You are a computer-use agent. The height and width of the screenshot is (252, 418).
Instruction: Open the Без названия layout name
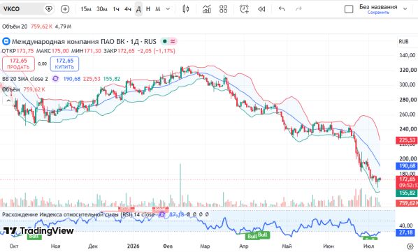378,7
